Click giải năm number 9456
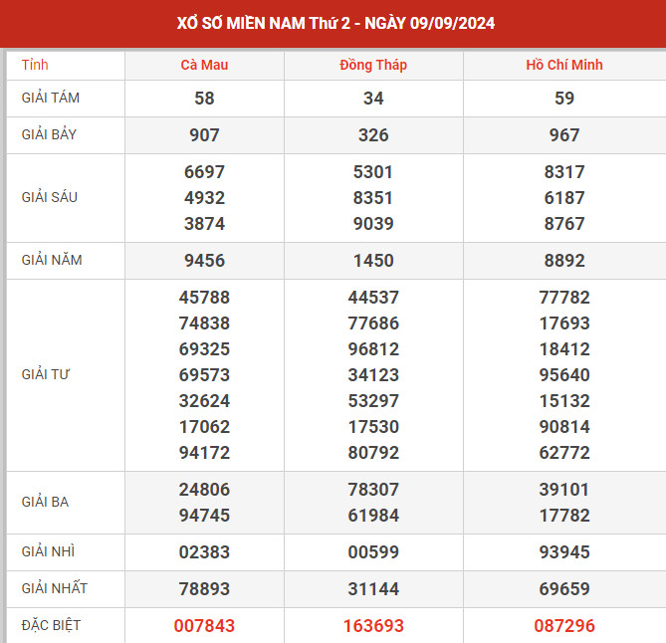666x643 pixels. coord(204,261)
